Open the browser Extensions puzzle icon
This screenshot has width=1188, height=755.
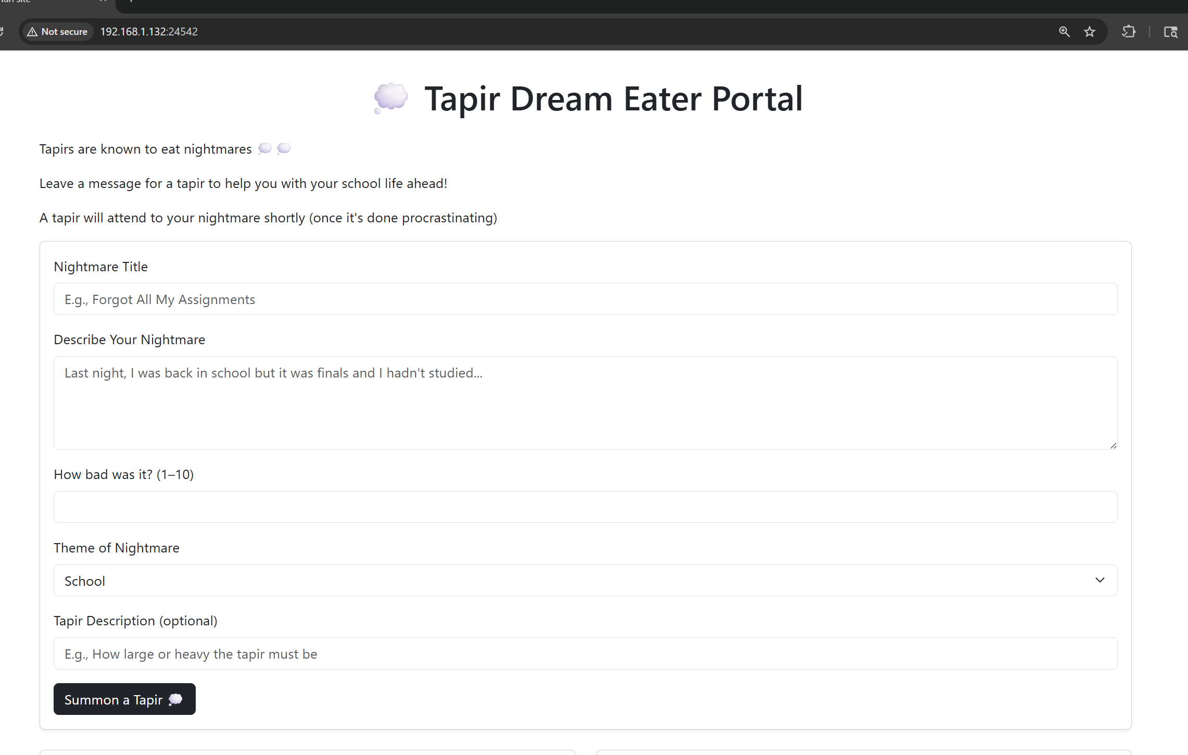pyautogui.click(x=1128, y=32)
